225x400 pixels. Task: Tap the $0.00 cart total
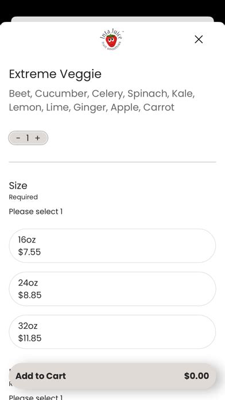(196, 376)
